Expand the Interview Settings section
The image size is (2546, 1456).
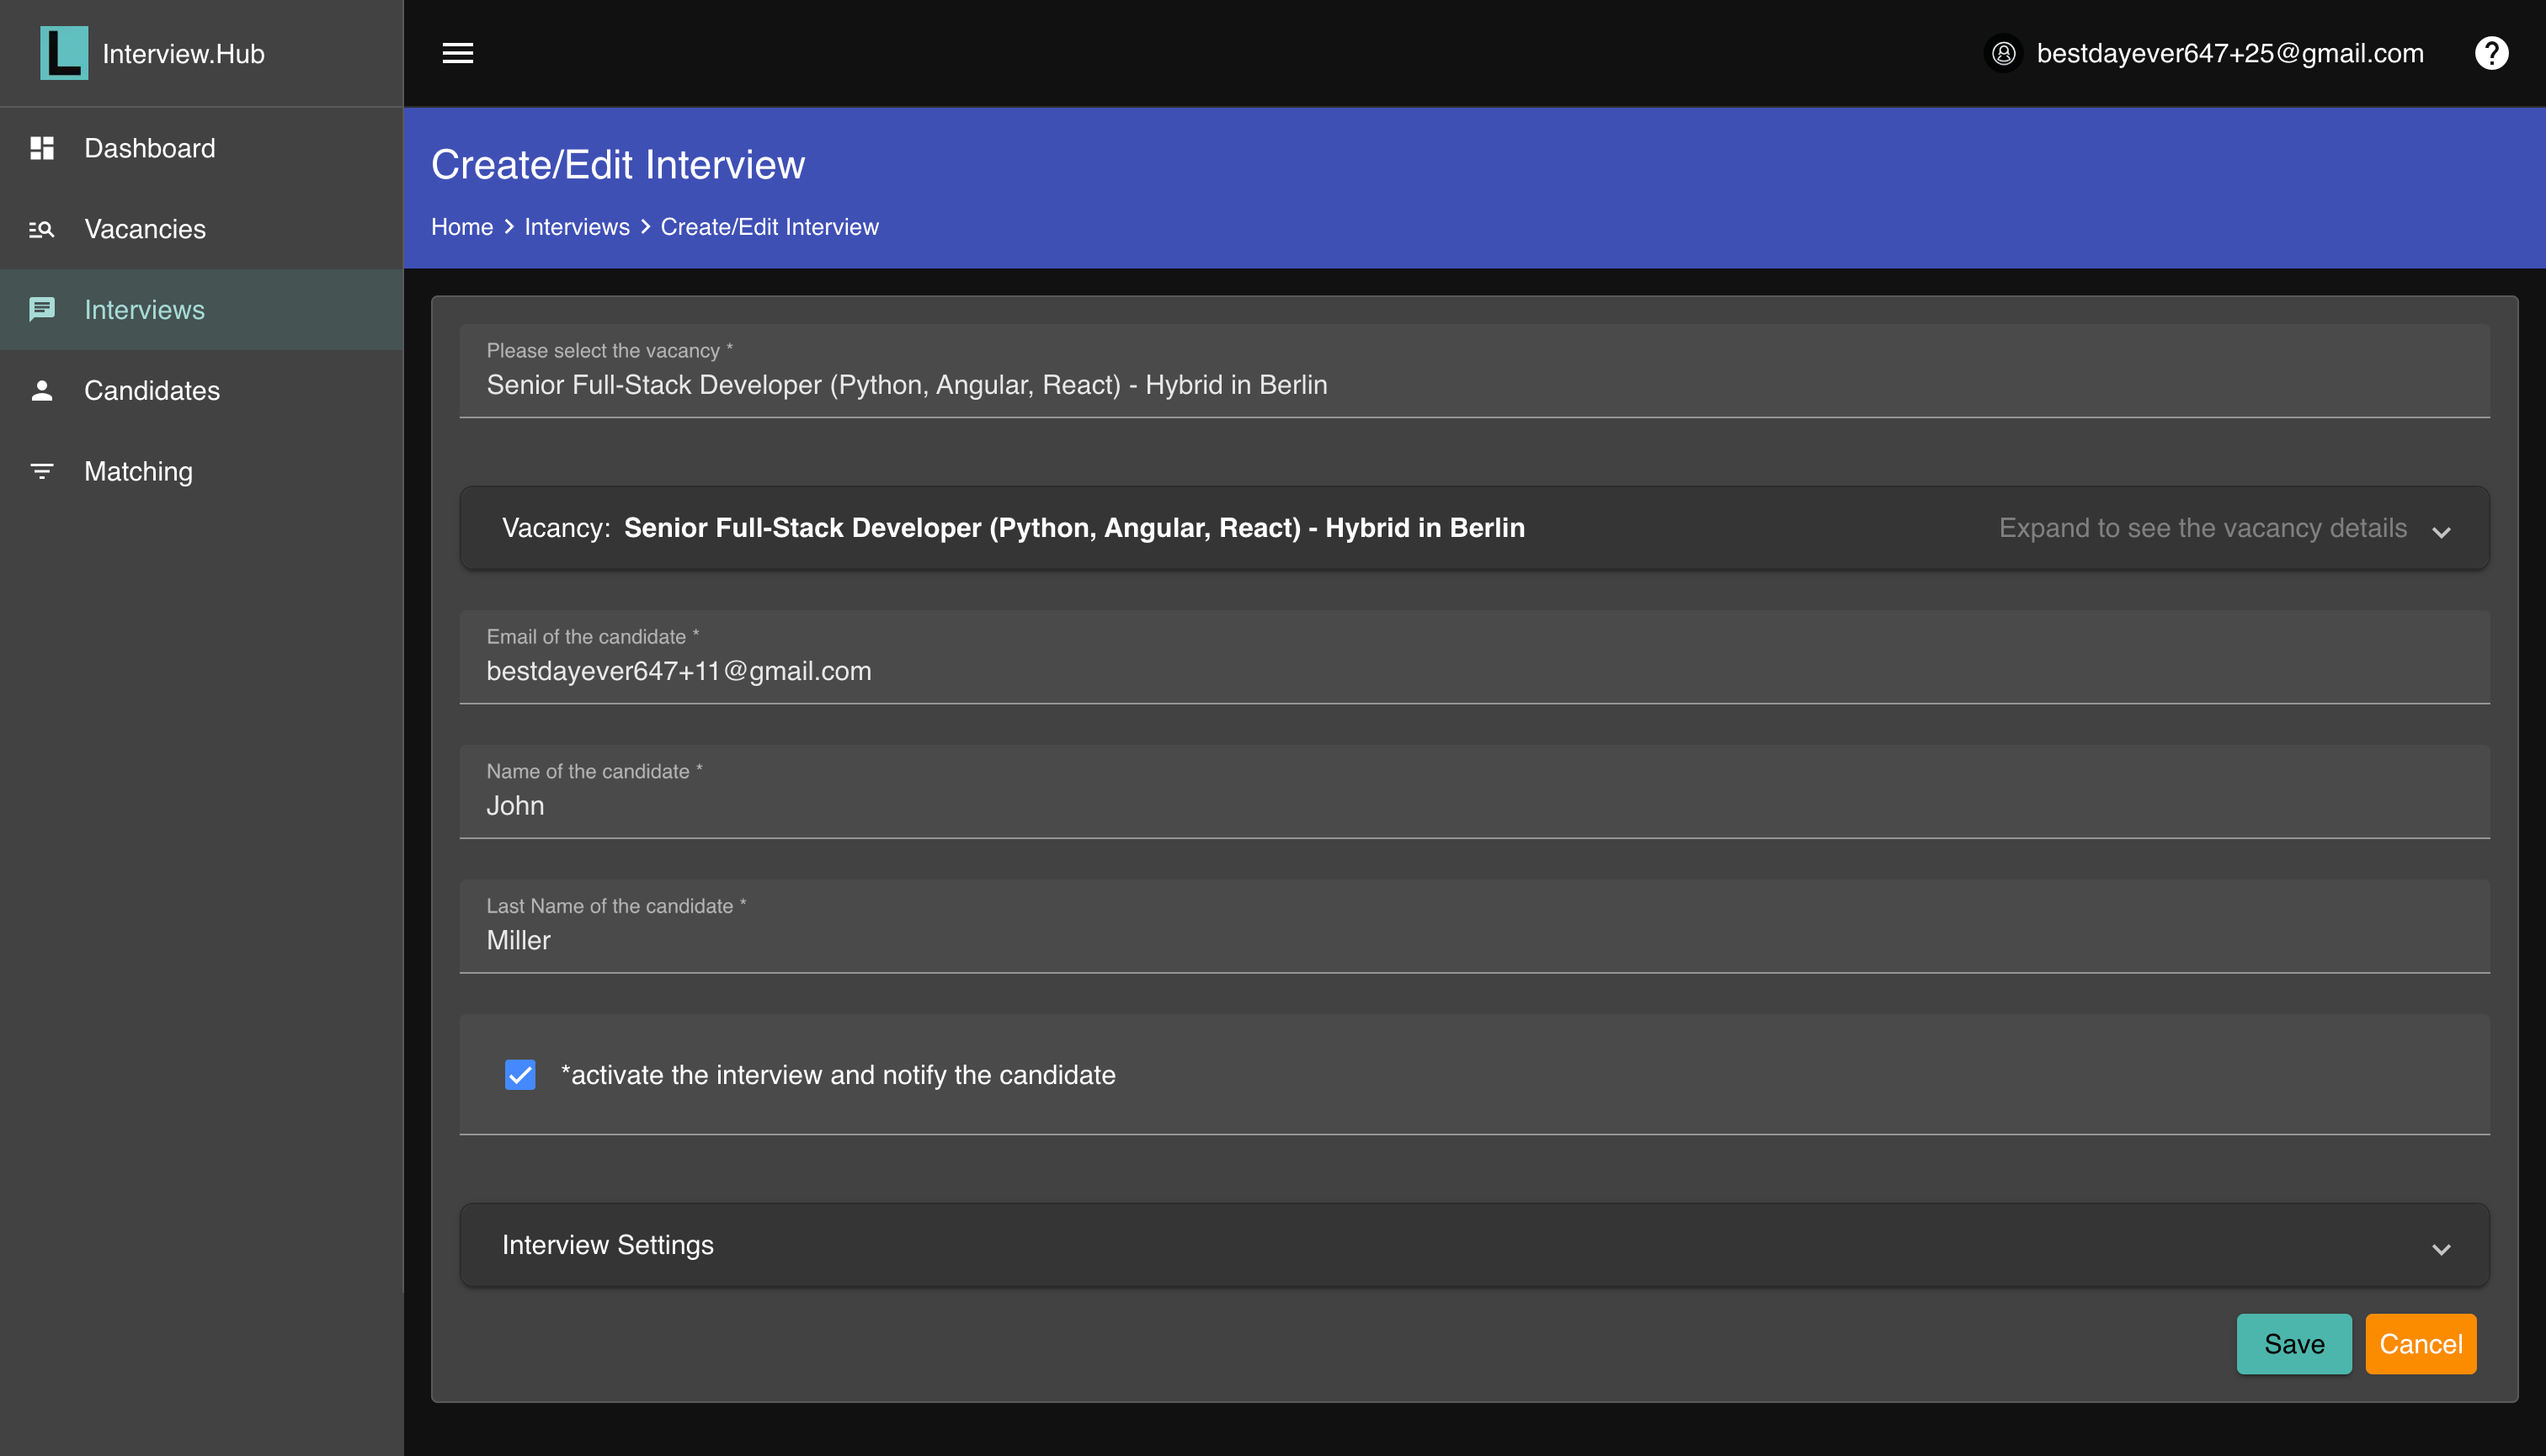coord(2440,1247)
